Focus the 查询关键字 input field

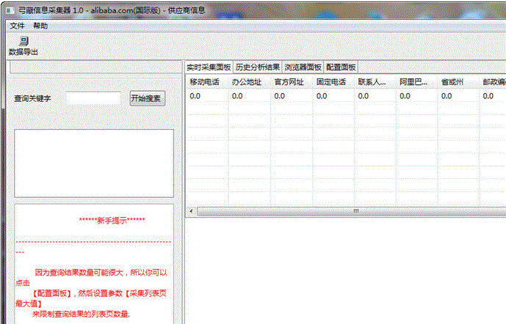click(94, 98)
